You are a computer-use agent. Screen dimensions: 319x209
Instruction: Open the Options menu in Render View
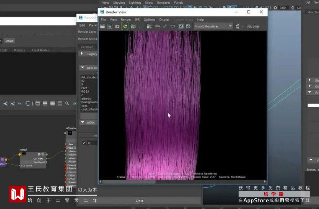coord(149,19)
